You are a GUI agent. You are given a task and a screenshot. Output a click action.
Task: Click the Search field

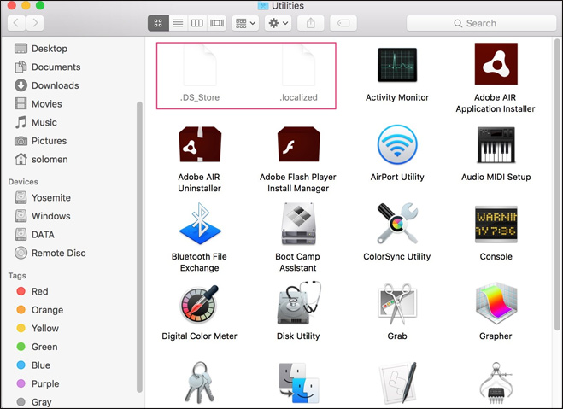coord(482,23)
